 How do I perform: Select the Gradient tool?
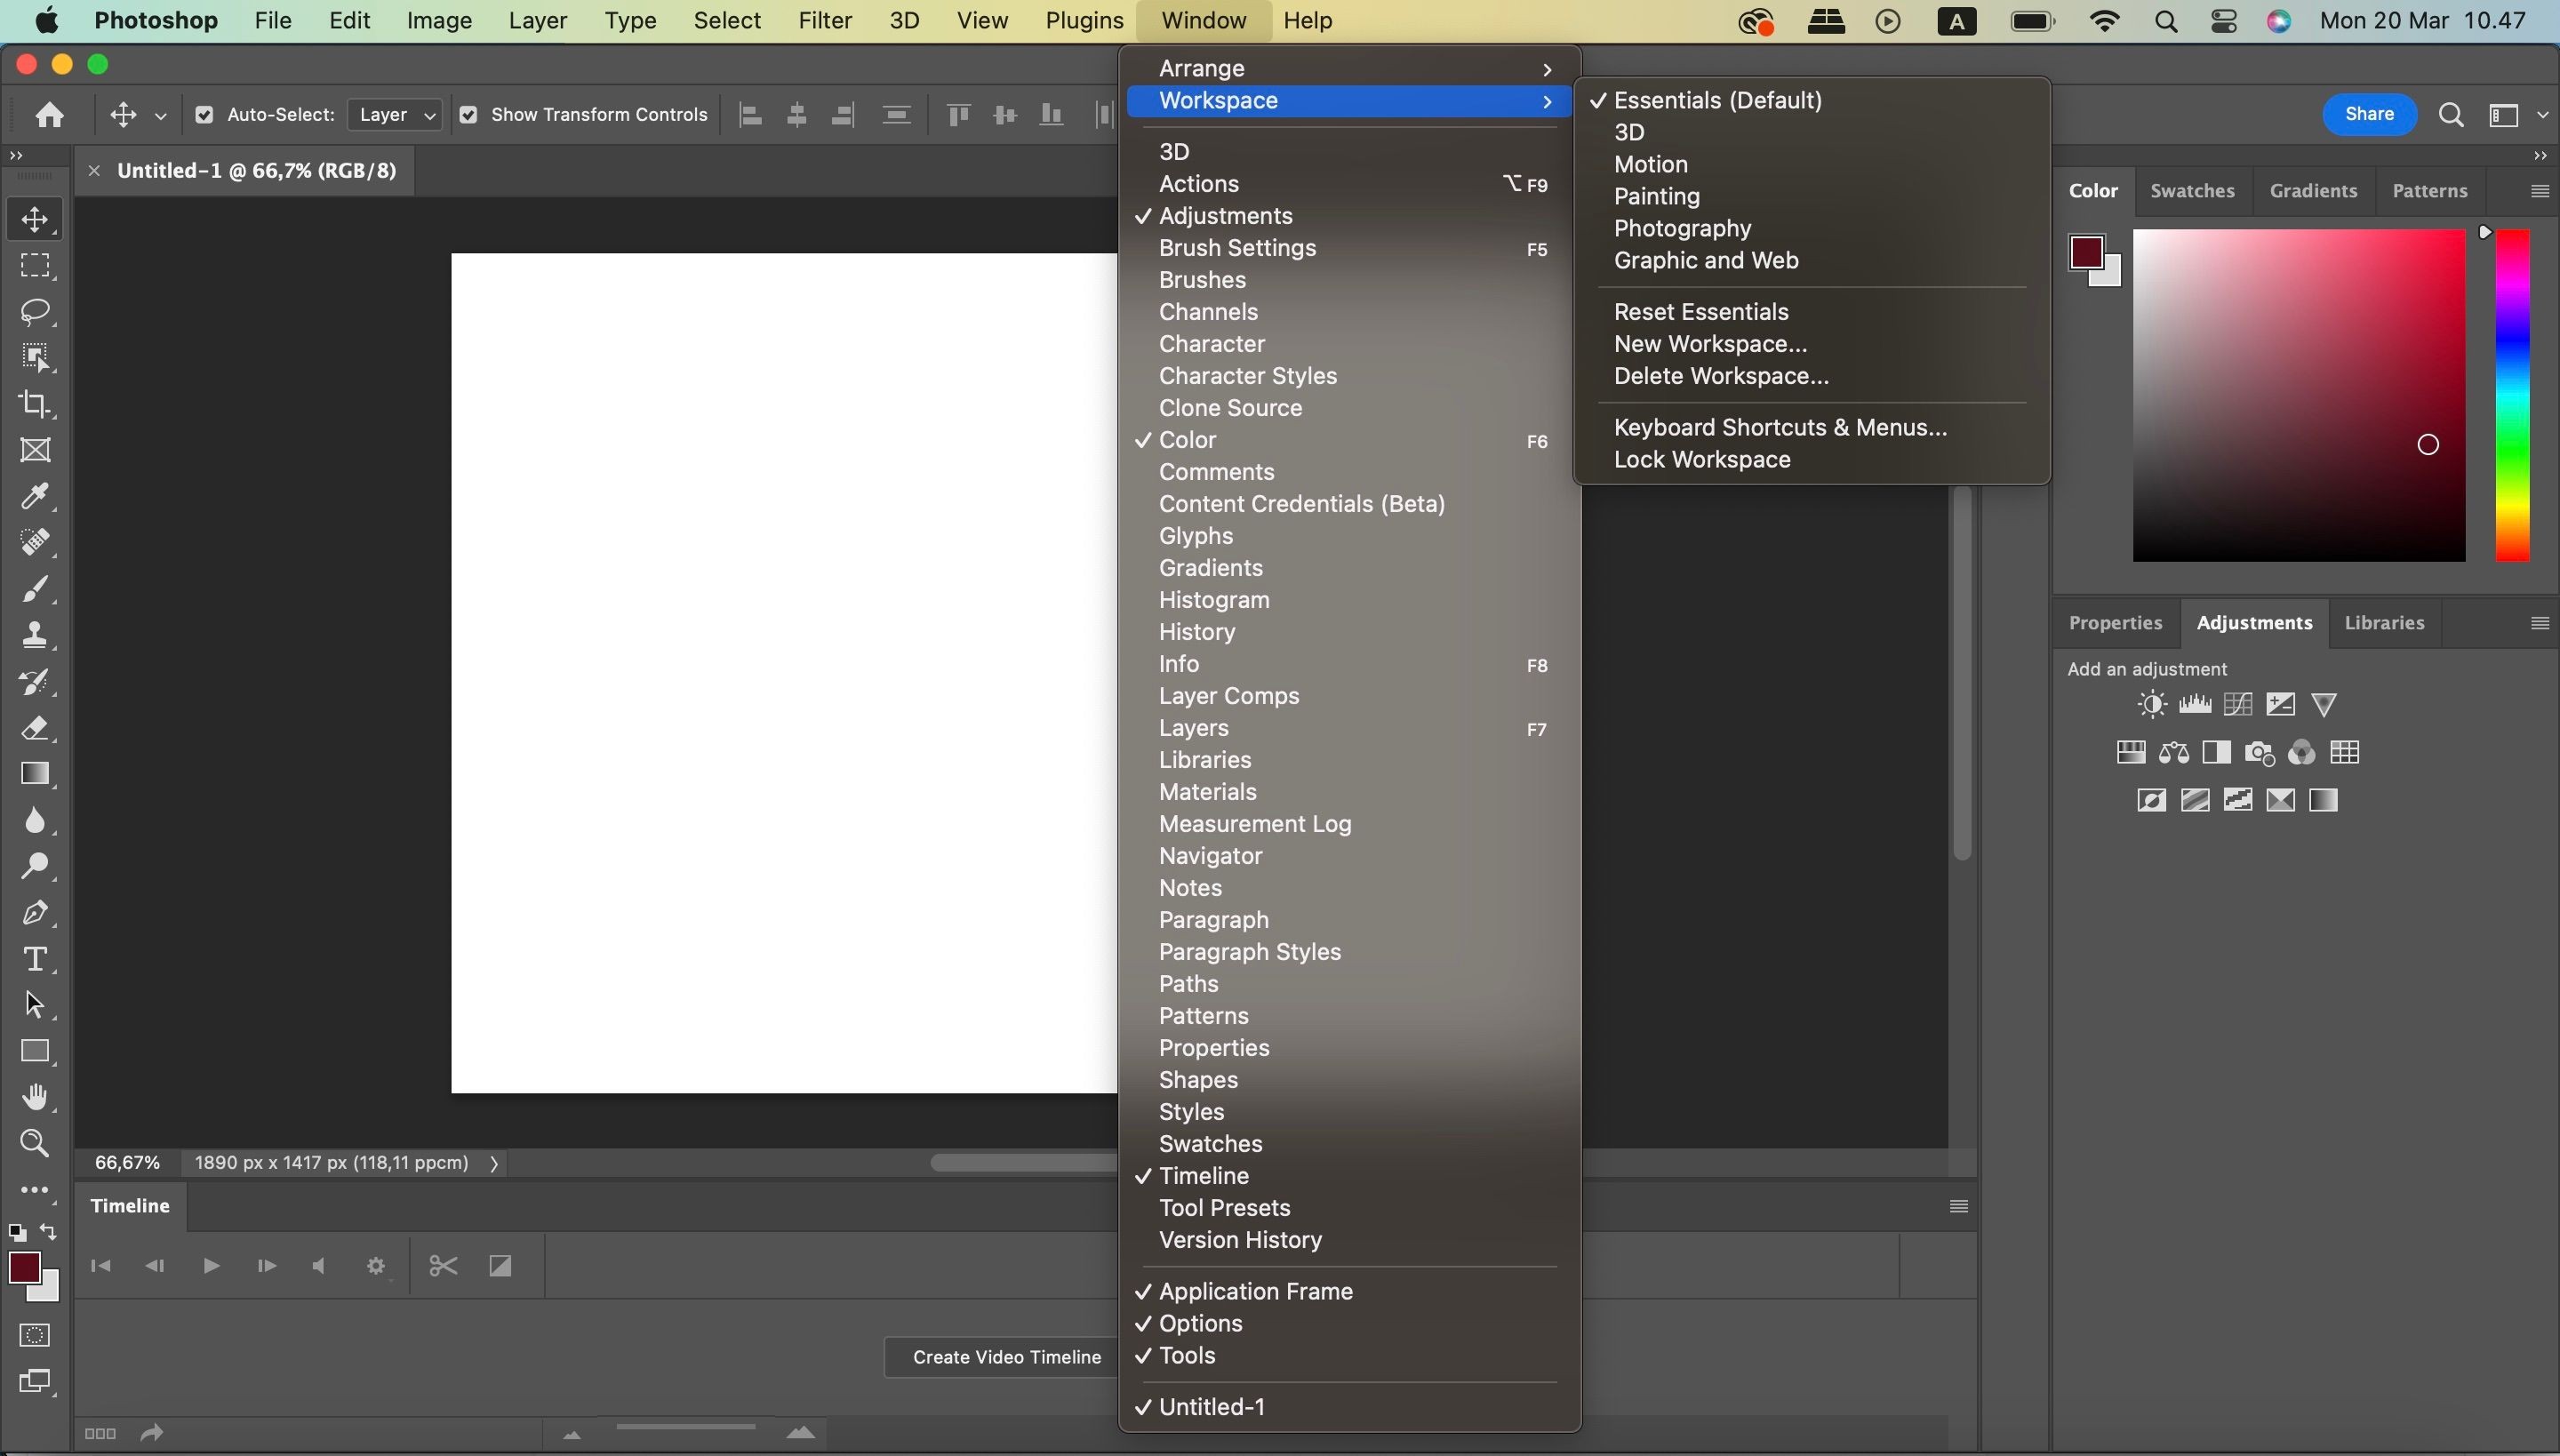[36, 774]
